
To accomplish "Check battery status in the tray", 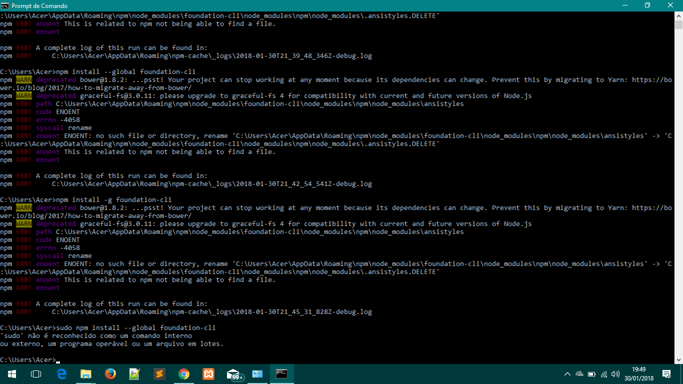I will pyautogui.click(x=591, y=374).
